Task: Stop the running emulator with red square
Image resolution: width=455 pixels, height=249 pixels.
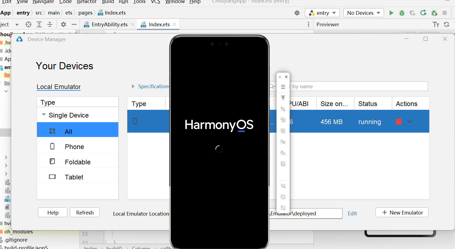Action: (x=399, y=122)
